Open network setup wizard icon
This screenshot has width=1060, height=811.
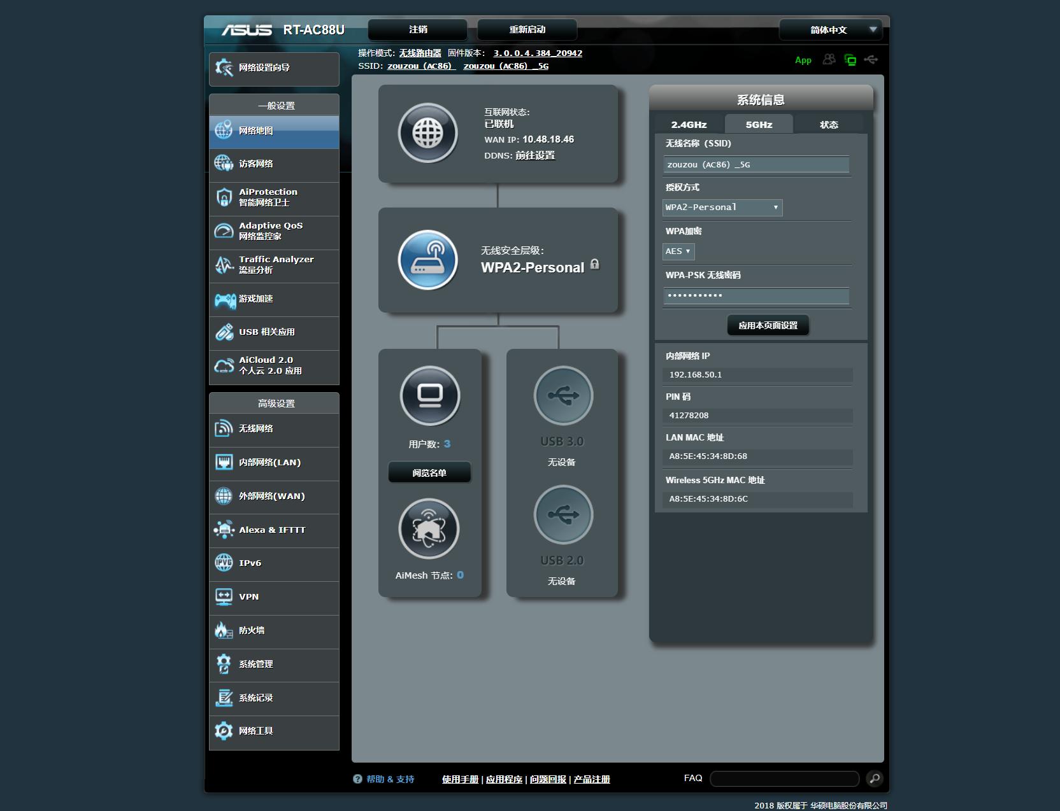point(224,67)
